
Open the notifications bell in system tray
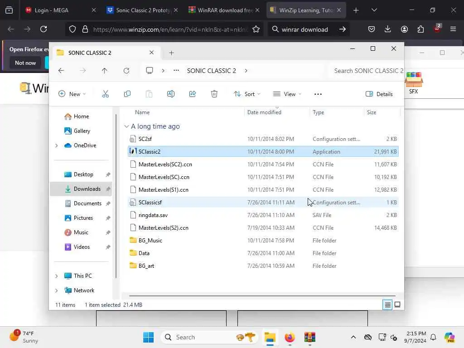click(x=433, y=337)
